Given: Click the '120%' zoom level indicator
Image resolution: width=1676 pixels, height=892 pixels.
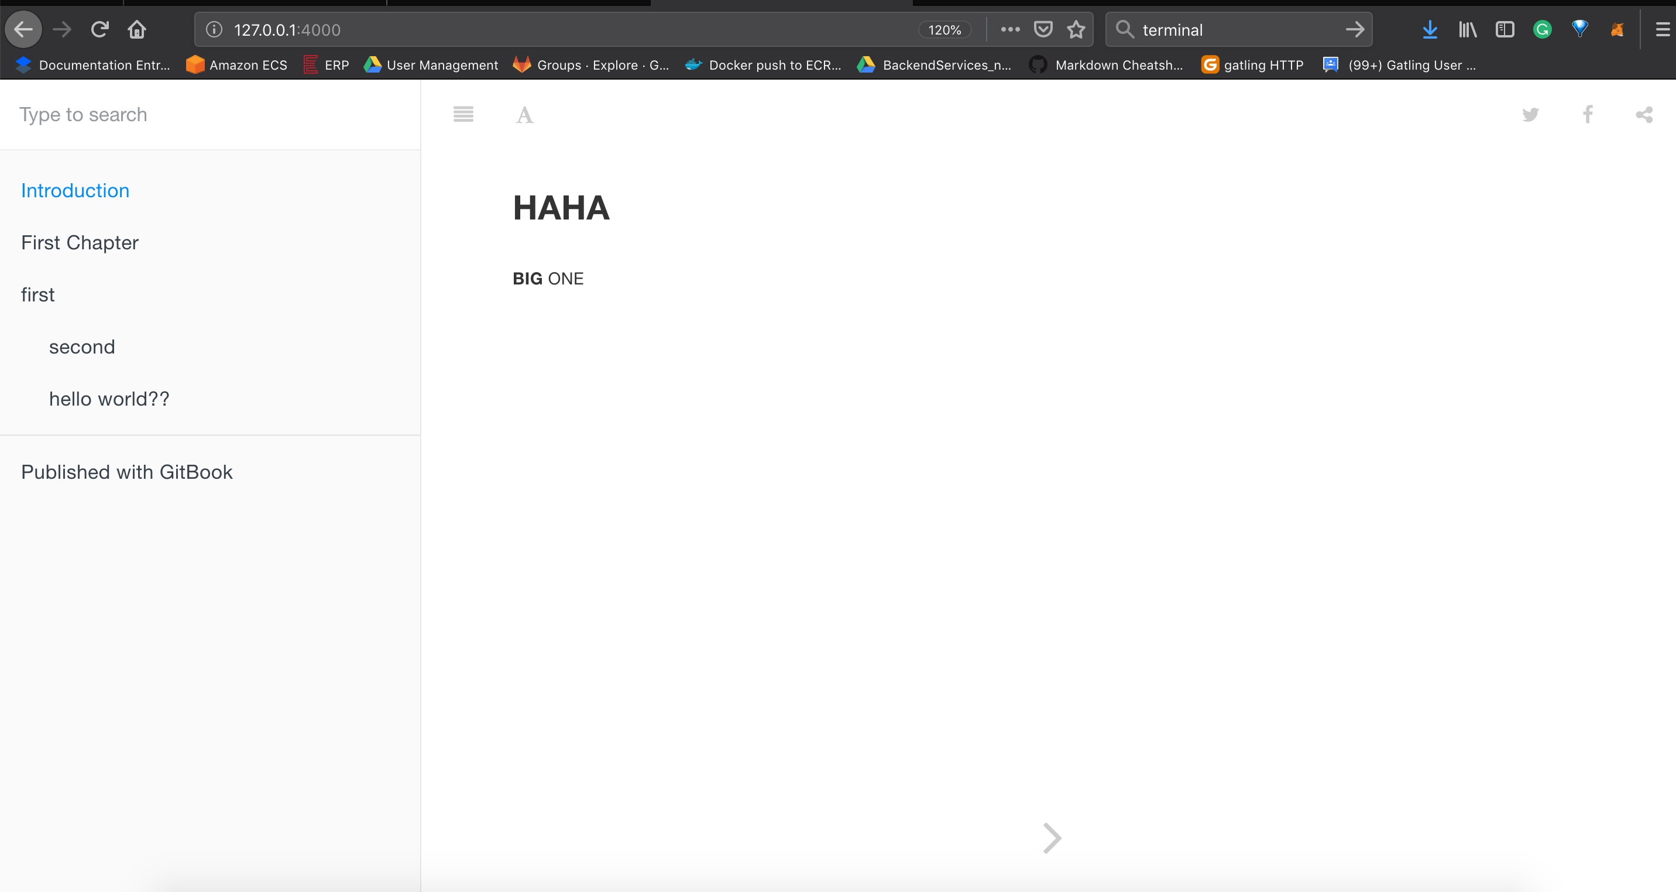Looking at the screenshot, I should [943, 30].
